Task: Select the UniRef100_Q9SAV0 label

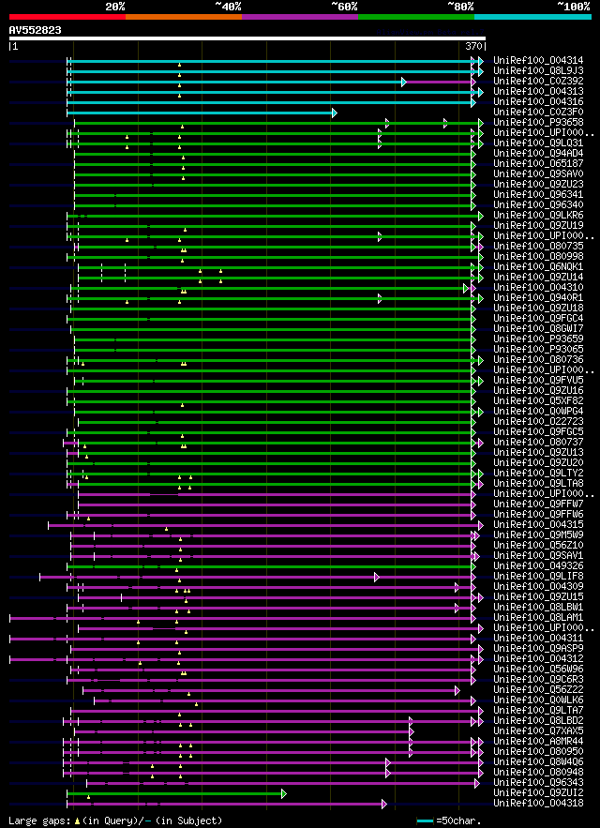Action: point(538,173)
